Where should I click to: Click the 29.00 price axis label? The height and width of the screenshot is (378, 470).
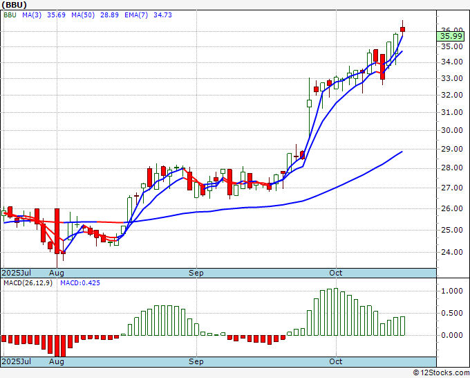pyautogui.click(x=452, y=150)
